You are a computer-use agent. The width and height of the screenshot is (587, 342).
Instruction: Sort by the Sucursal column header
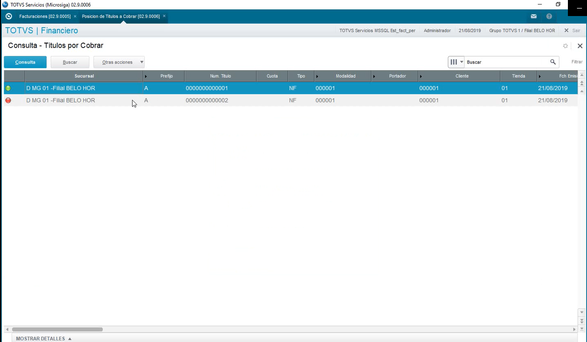point(84,76)
